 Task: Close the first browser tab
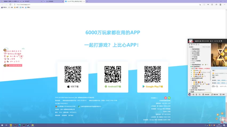pos(20,1)
